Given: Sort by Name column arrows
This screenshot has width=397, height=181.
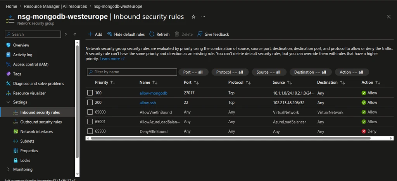Looking at the screenshot, I should 155,83.
